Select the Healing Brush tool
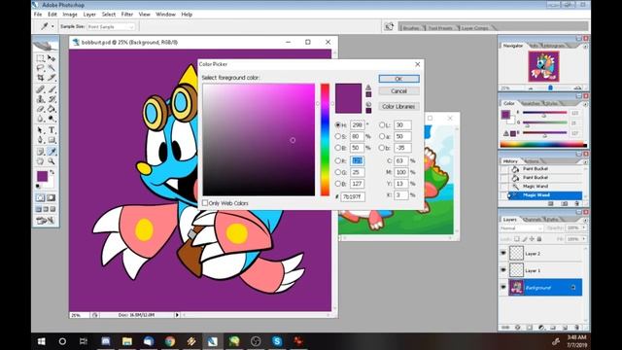Image resolution: width=622 pixels, height=350 pixels. pyautogui.click(x=41, y=89)
